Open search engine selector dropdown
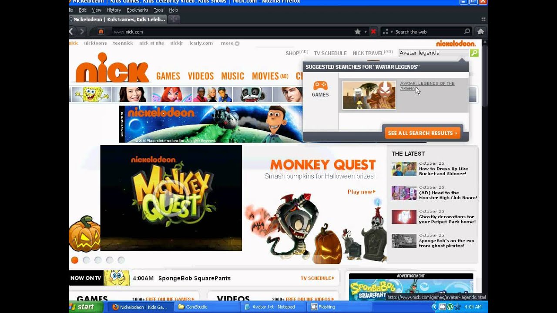557x313 pixels. (387, 32)
